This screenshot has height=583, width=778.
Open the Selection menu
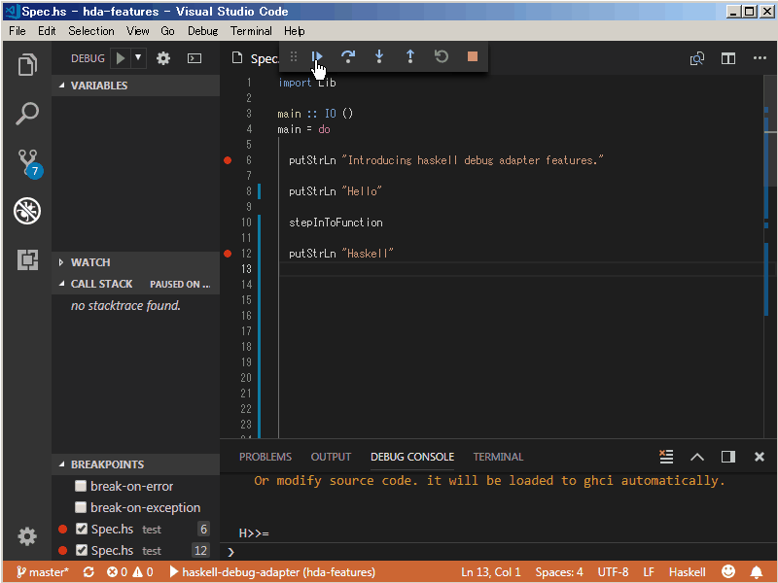point(91,31)
